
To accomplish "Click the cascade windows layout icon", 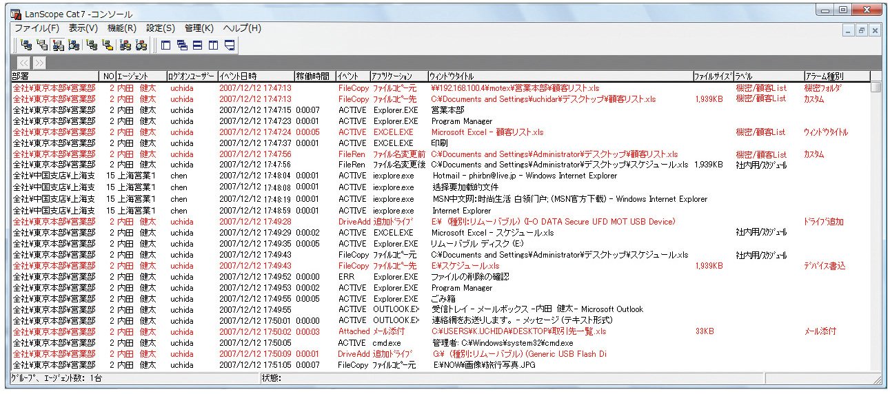I will [182, 45].
